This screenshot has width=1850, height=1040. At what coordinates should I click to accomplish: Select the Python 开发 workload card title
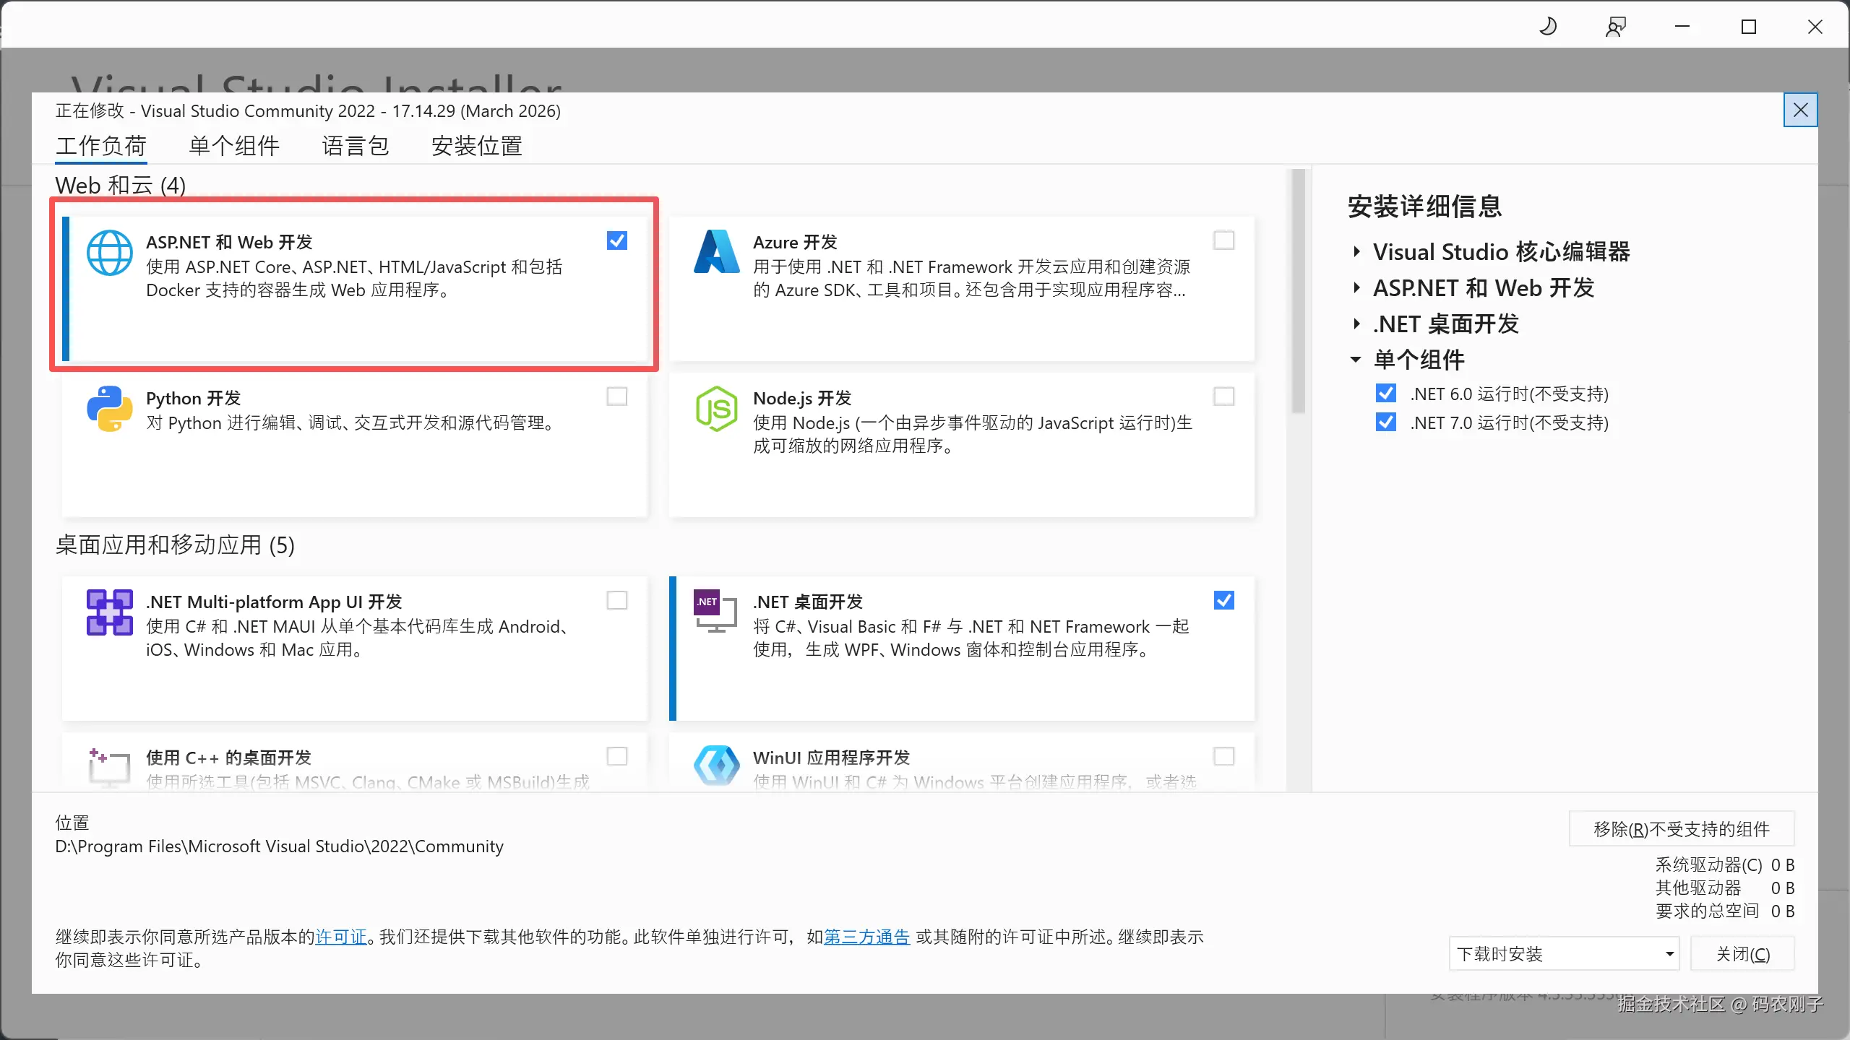coord(193,398)
